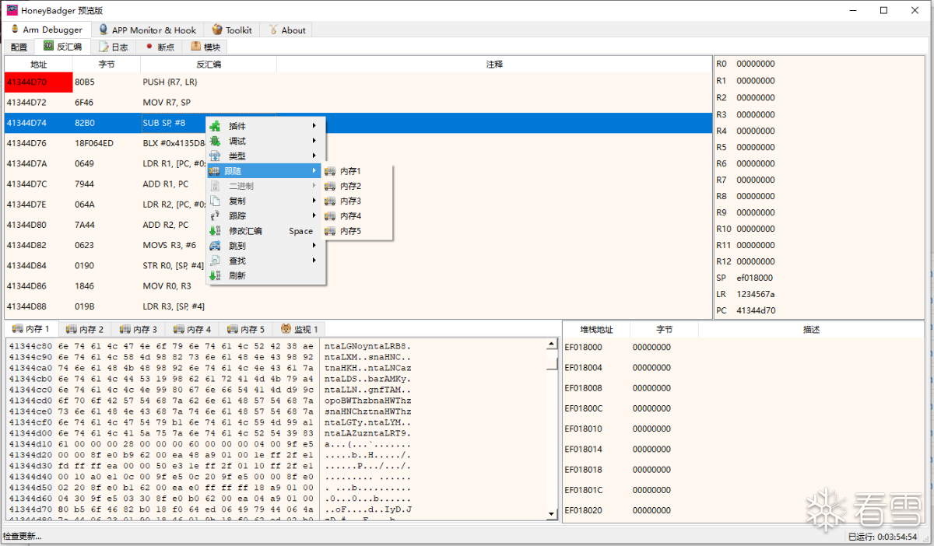Expand the 查找 search submenu arrow
Viewport: 934px width, 546px height.
314,261
